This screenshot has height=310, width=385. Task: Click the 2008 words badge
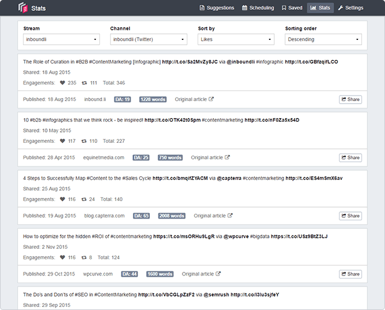[172, 216]
